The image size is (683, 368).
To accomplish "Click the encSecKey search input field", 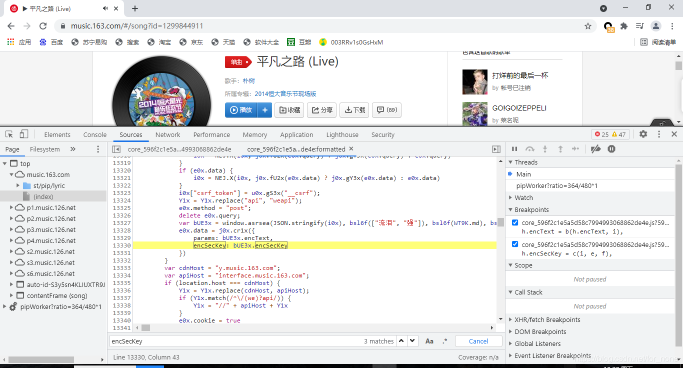I will [x=200, y=340].
